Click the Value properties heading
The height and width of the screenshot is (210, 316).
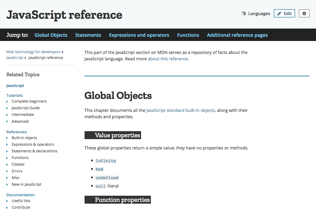tap(113, 135)
